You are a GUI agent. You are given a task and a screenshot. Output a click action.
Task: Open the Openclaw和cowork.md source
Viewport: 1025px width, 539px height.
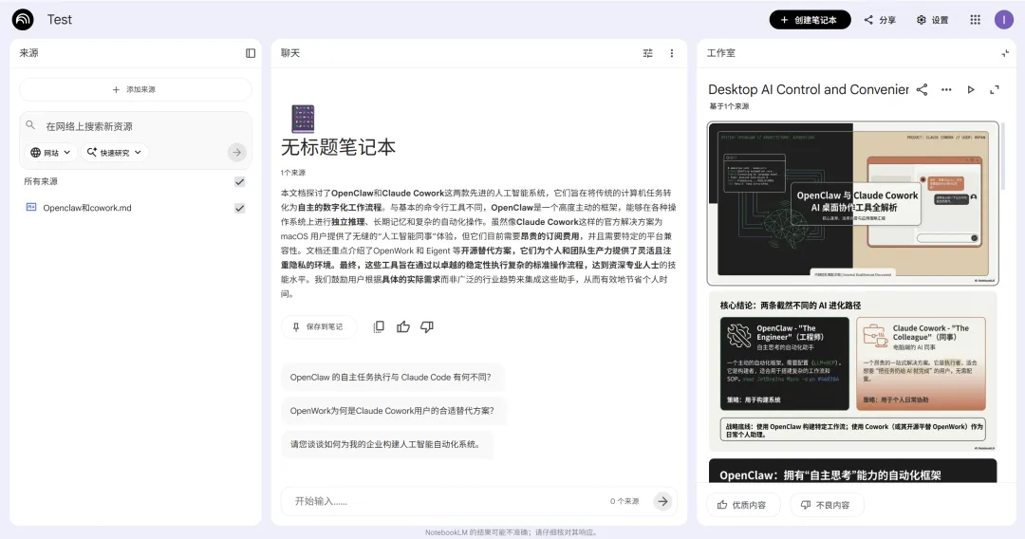pos(87,208)
